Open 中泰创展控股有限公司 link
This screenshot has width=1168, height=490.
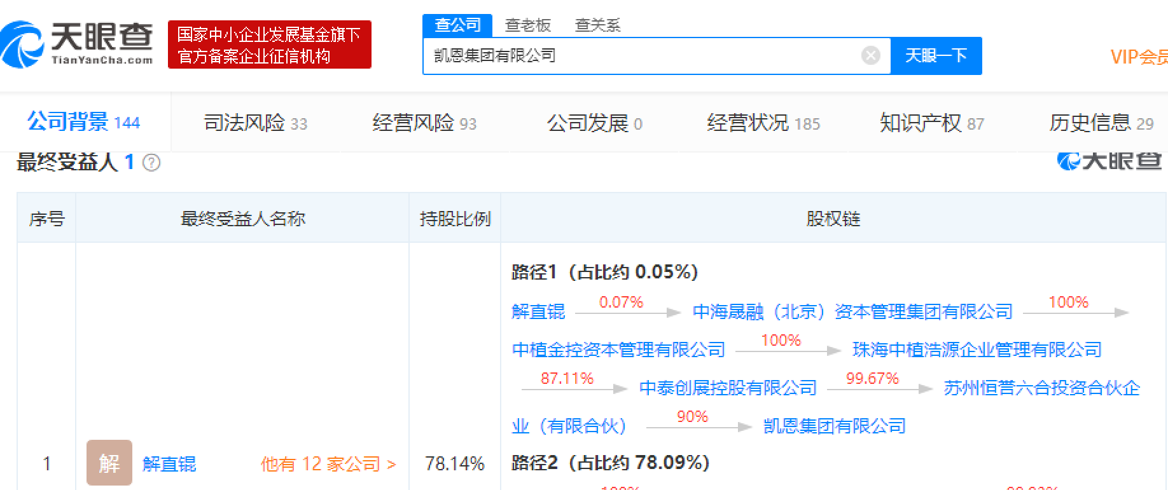(x=728, y=388)
